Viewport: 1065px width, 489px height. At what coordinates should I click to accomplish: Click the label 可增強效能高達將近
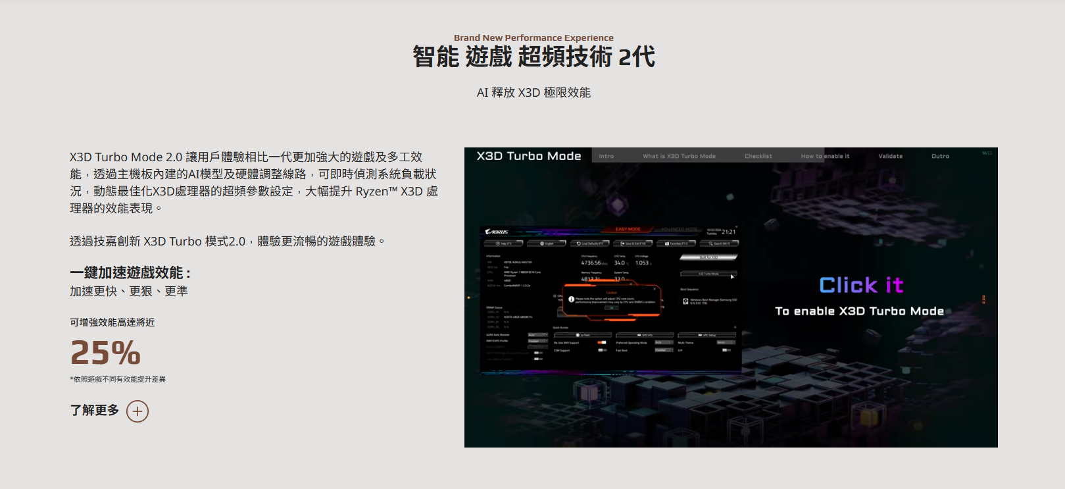pyautogui.click(x=112, y=322)
